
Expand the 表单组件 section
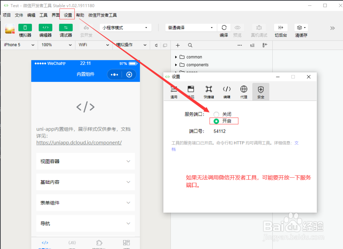click(85, 203)
